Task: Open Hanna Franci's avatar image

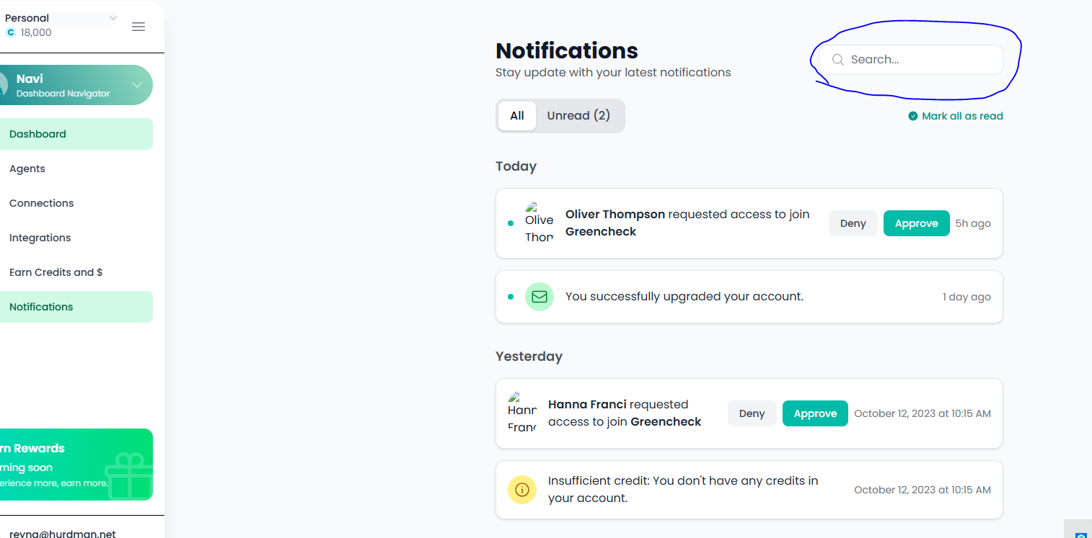Action: click(x=522, y=413)
